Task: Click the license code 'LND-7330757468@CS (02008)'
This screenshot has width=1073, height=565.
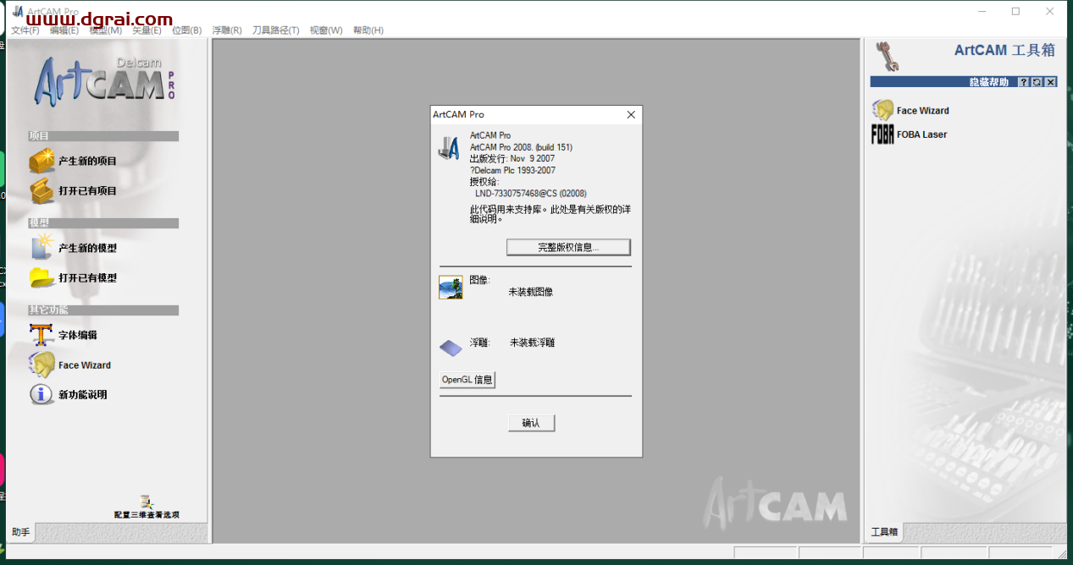Action: (x=530, y=193)
